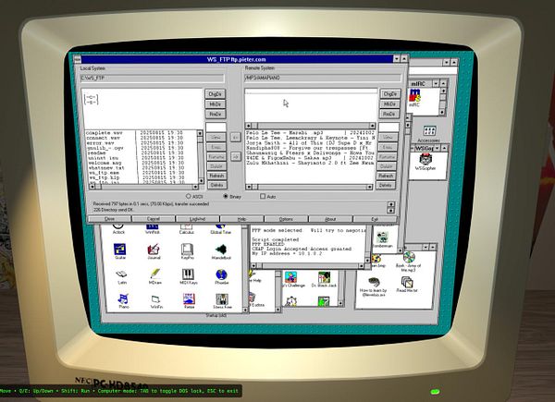Select remote file Felo Le Tee - Marabi.mp3
Viewport: 555px width, 402px height.
[x=311, y=133]
